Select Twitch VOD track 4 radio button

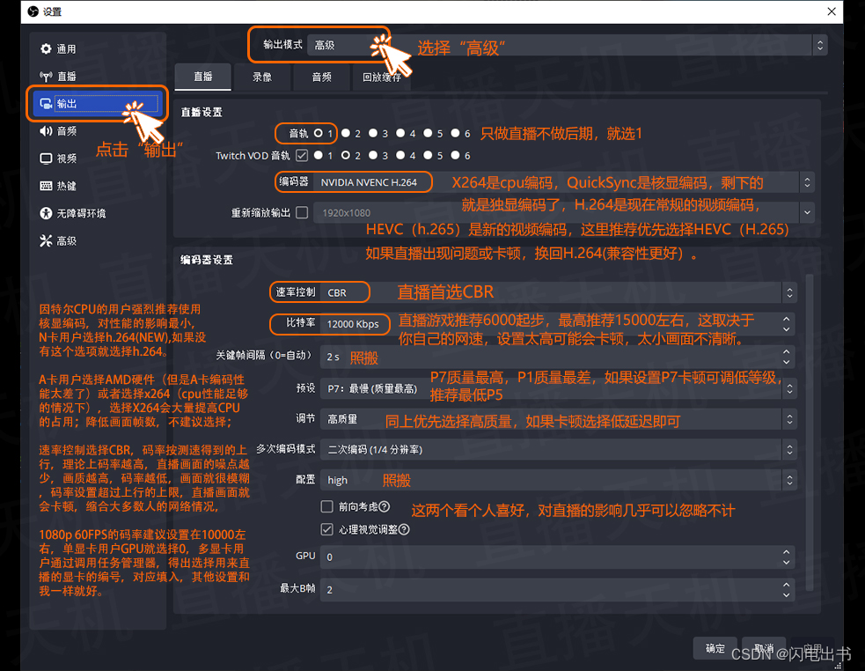tap(400, 156)
